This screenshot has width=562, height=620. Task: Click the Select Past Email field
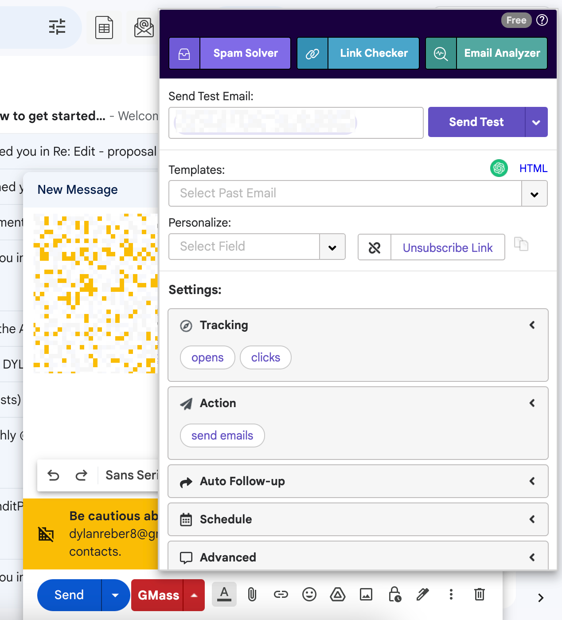coord(345,193)
